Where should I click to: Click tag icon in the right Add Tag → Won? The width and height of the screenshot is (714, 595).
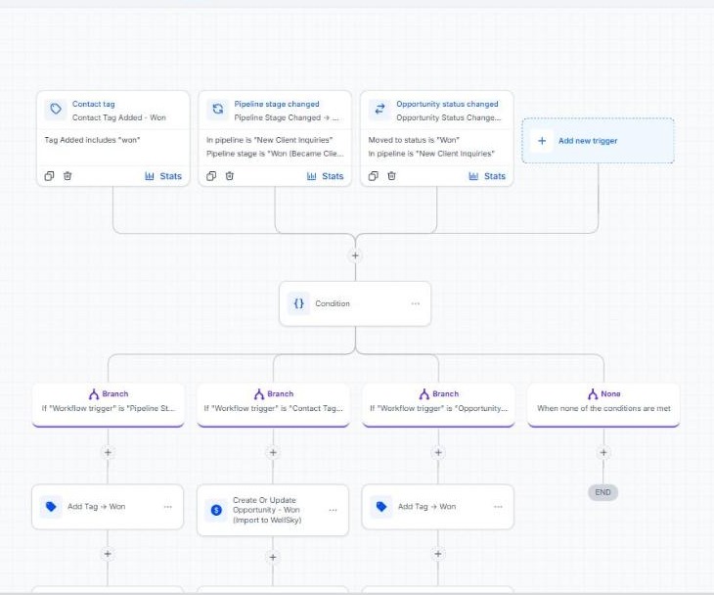pos(381,507)
